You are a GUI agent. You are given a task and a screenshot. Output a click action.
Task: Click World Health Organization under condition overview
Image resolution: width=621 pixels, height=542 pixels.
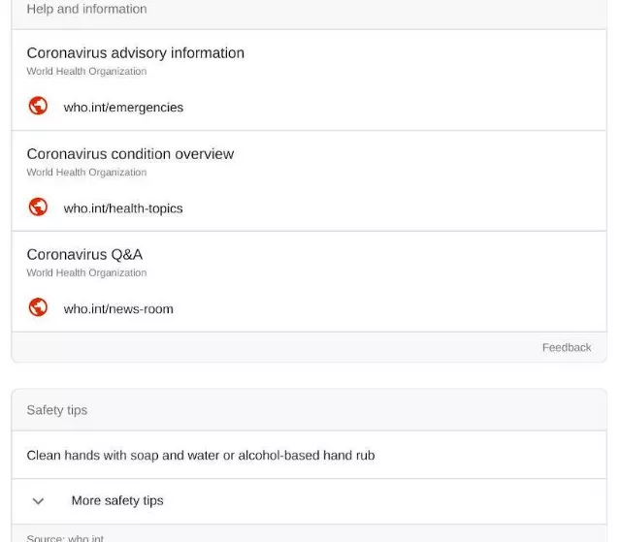tap(86, 172)
